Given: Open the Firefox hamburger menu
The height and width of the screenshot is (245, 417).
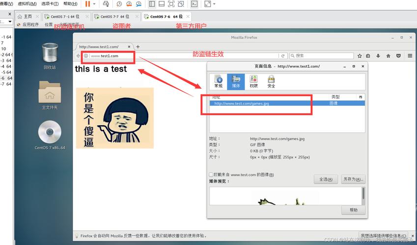Looking at the screenshot, I should click(x=410, y=56).
